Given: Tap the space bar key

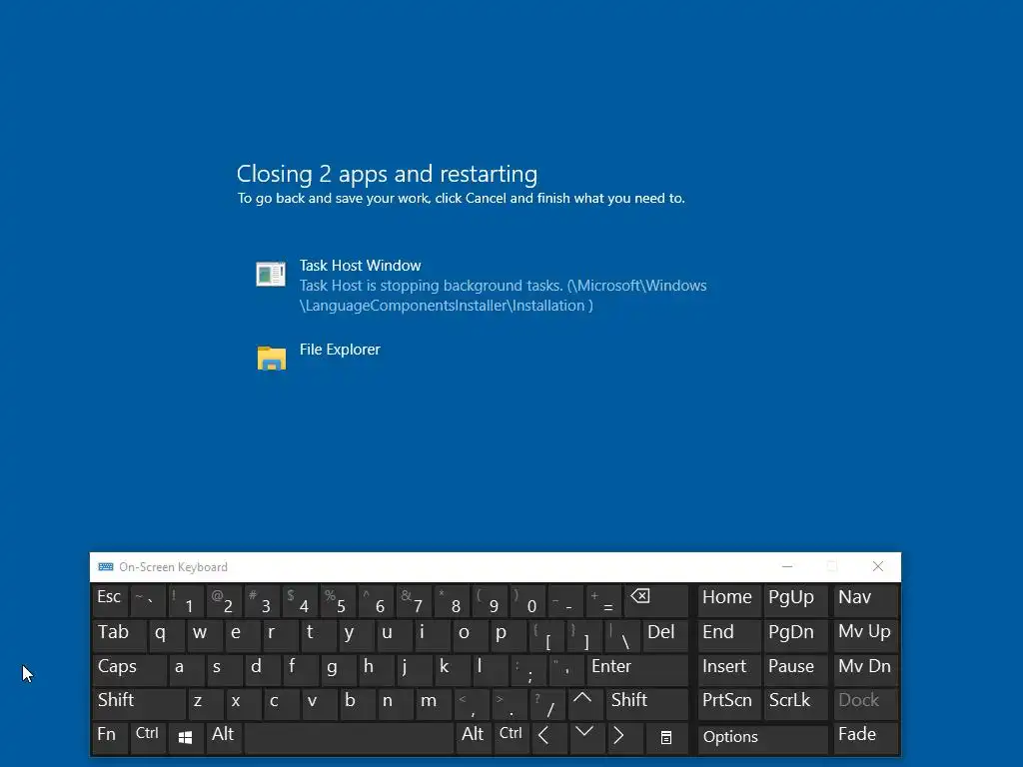Looking at the screenshot, I should [349, 738].
